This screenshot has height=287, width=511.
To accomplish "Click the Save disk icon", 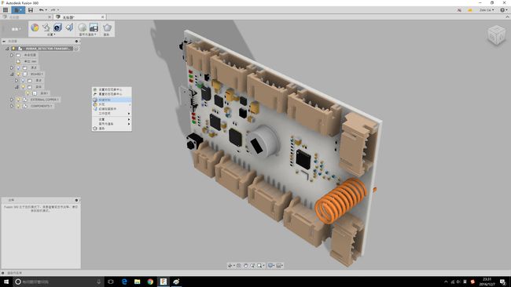I will [x=31, y=10].
